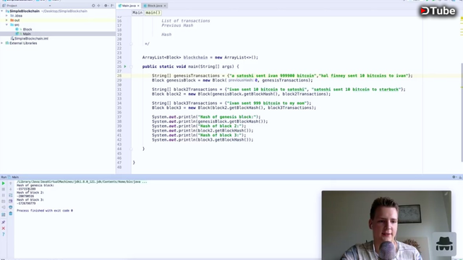Image resolution: width=463 pixels, height=260 pixels.
Task: Expand the out folder
Action: click(x=7, y=20)
